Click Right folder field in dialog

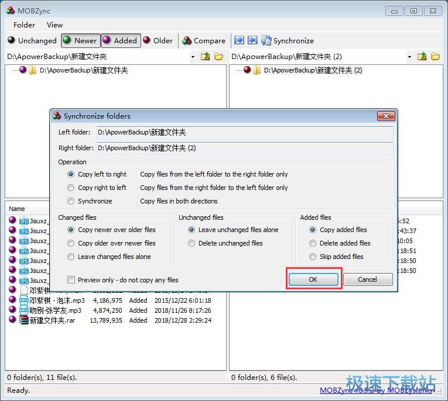click(x=245, y=148)
